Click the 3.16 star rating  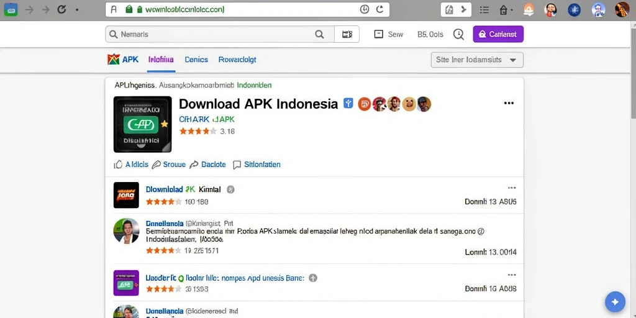pyautogui.click(x=207, y=131)
